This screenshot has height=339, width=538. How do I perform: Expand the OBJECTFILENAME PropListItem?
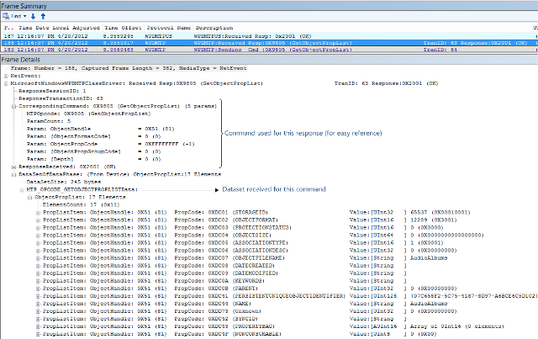coord(38,258)
